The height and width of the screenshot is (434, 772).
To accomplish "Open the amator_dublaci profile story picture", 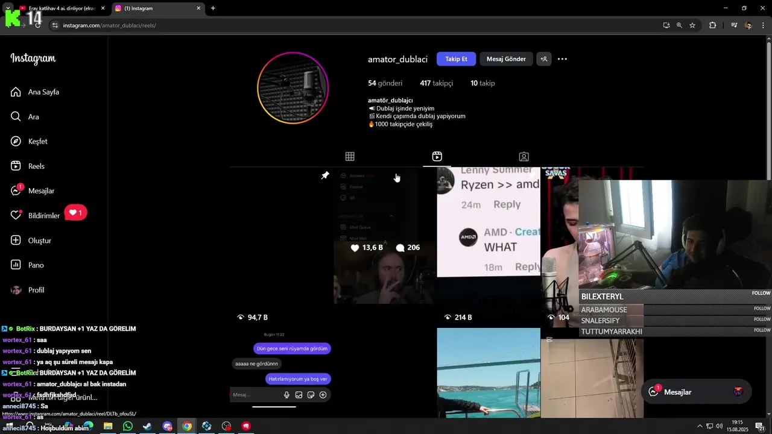I will (x=293, y=88).
